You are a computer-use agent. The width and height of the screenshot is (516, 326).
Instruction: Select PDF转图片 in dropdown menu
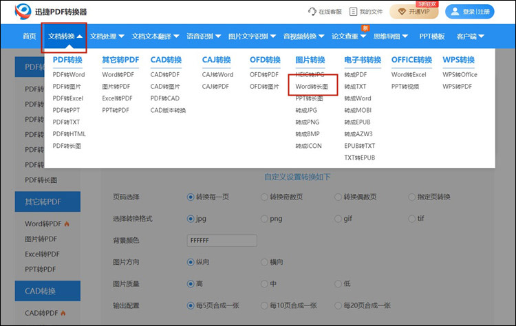[67, 87]
